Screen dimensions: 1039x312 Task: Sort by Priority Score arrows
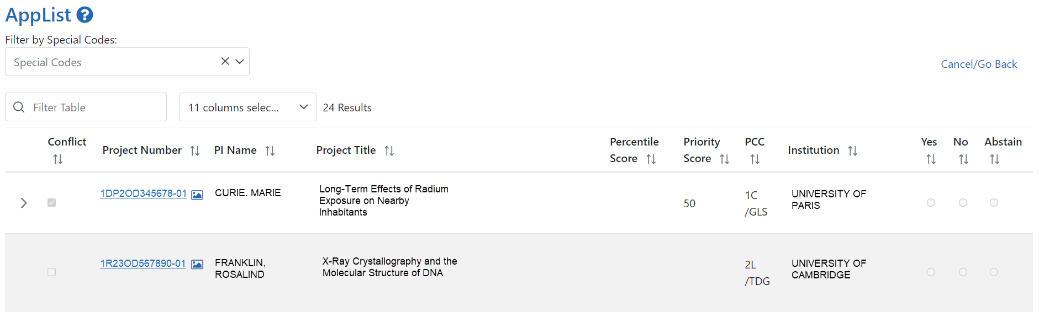coord(724,159)
